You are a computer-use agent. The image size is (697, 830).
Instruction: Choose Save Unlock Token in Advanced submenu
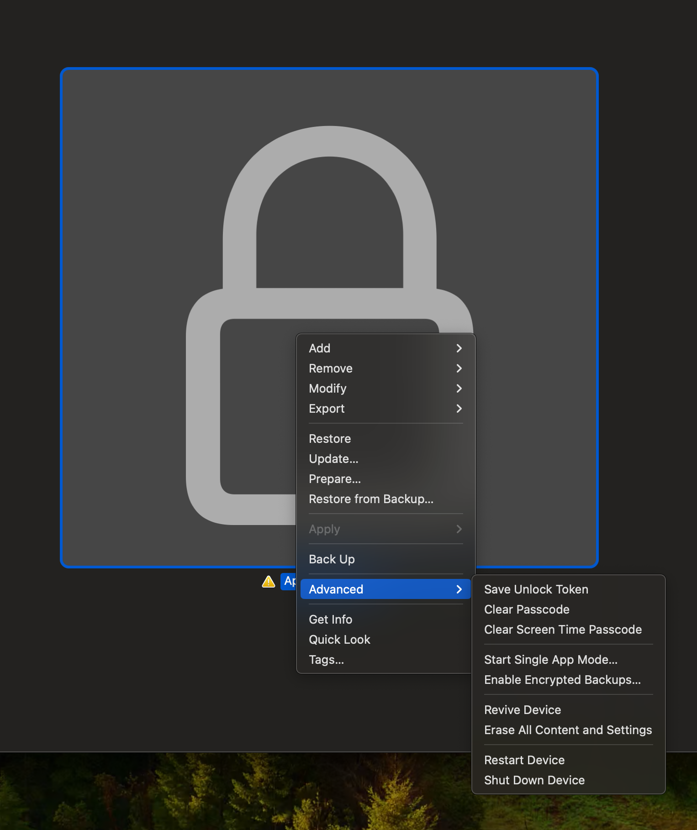pos(569,589)
